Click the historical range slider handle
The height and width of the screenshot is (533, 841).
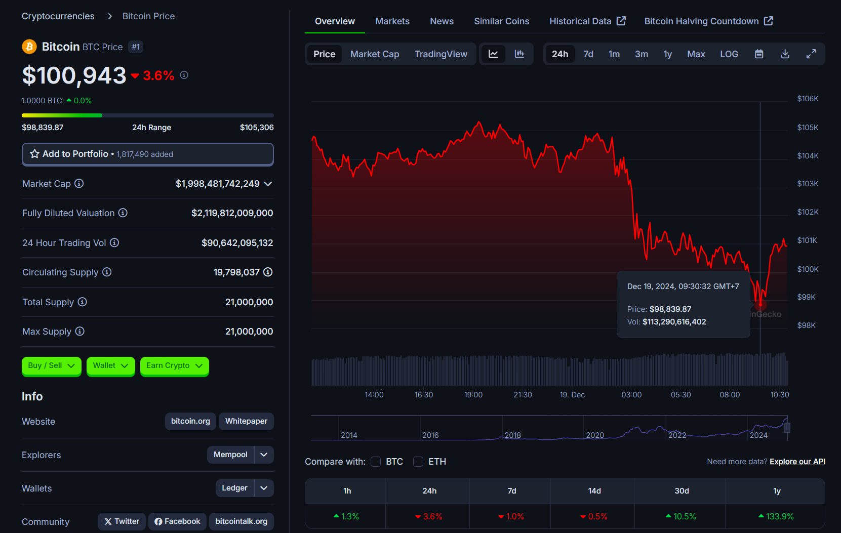pyautogui.click(x=787, y=428)
